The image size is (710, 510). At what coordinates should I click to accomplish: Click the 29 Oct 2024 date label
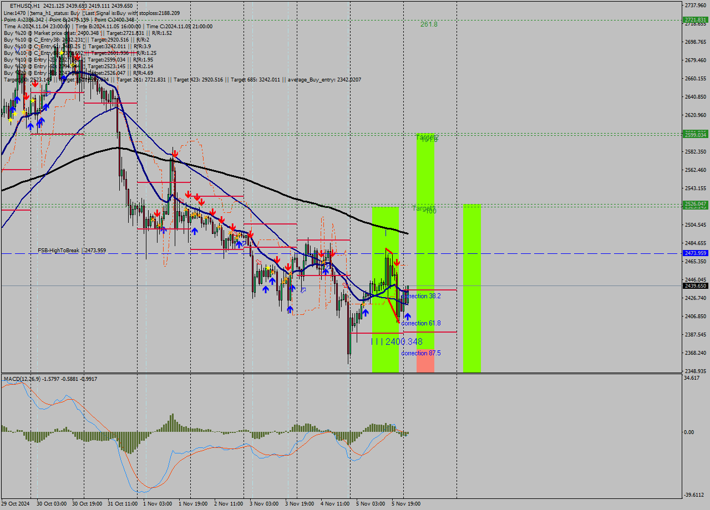click(x=15, y=504)
